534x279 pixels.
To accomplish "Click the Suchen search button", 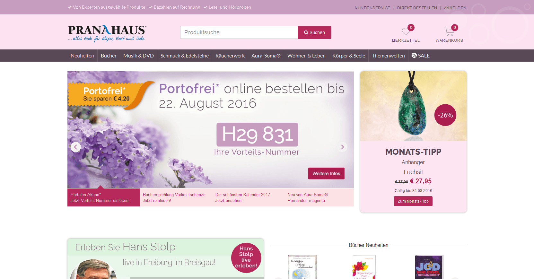I will [314, 32].
